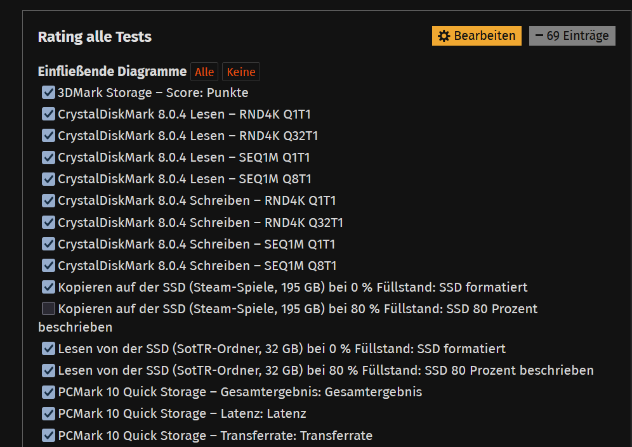632x447 pixels.
Task: Toggle CrystalDiskMark Schreiben SEQ1M Q8T1 checkbox
Action: click(49, 266)
